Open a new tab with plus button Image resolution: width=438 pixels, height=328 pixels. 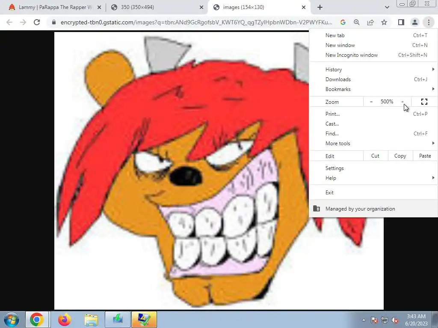(320, 7)
